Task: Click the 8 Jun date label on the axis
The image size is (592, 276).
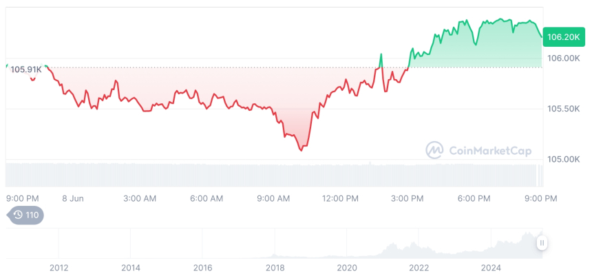Action: (72, 198)
